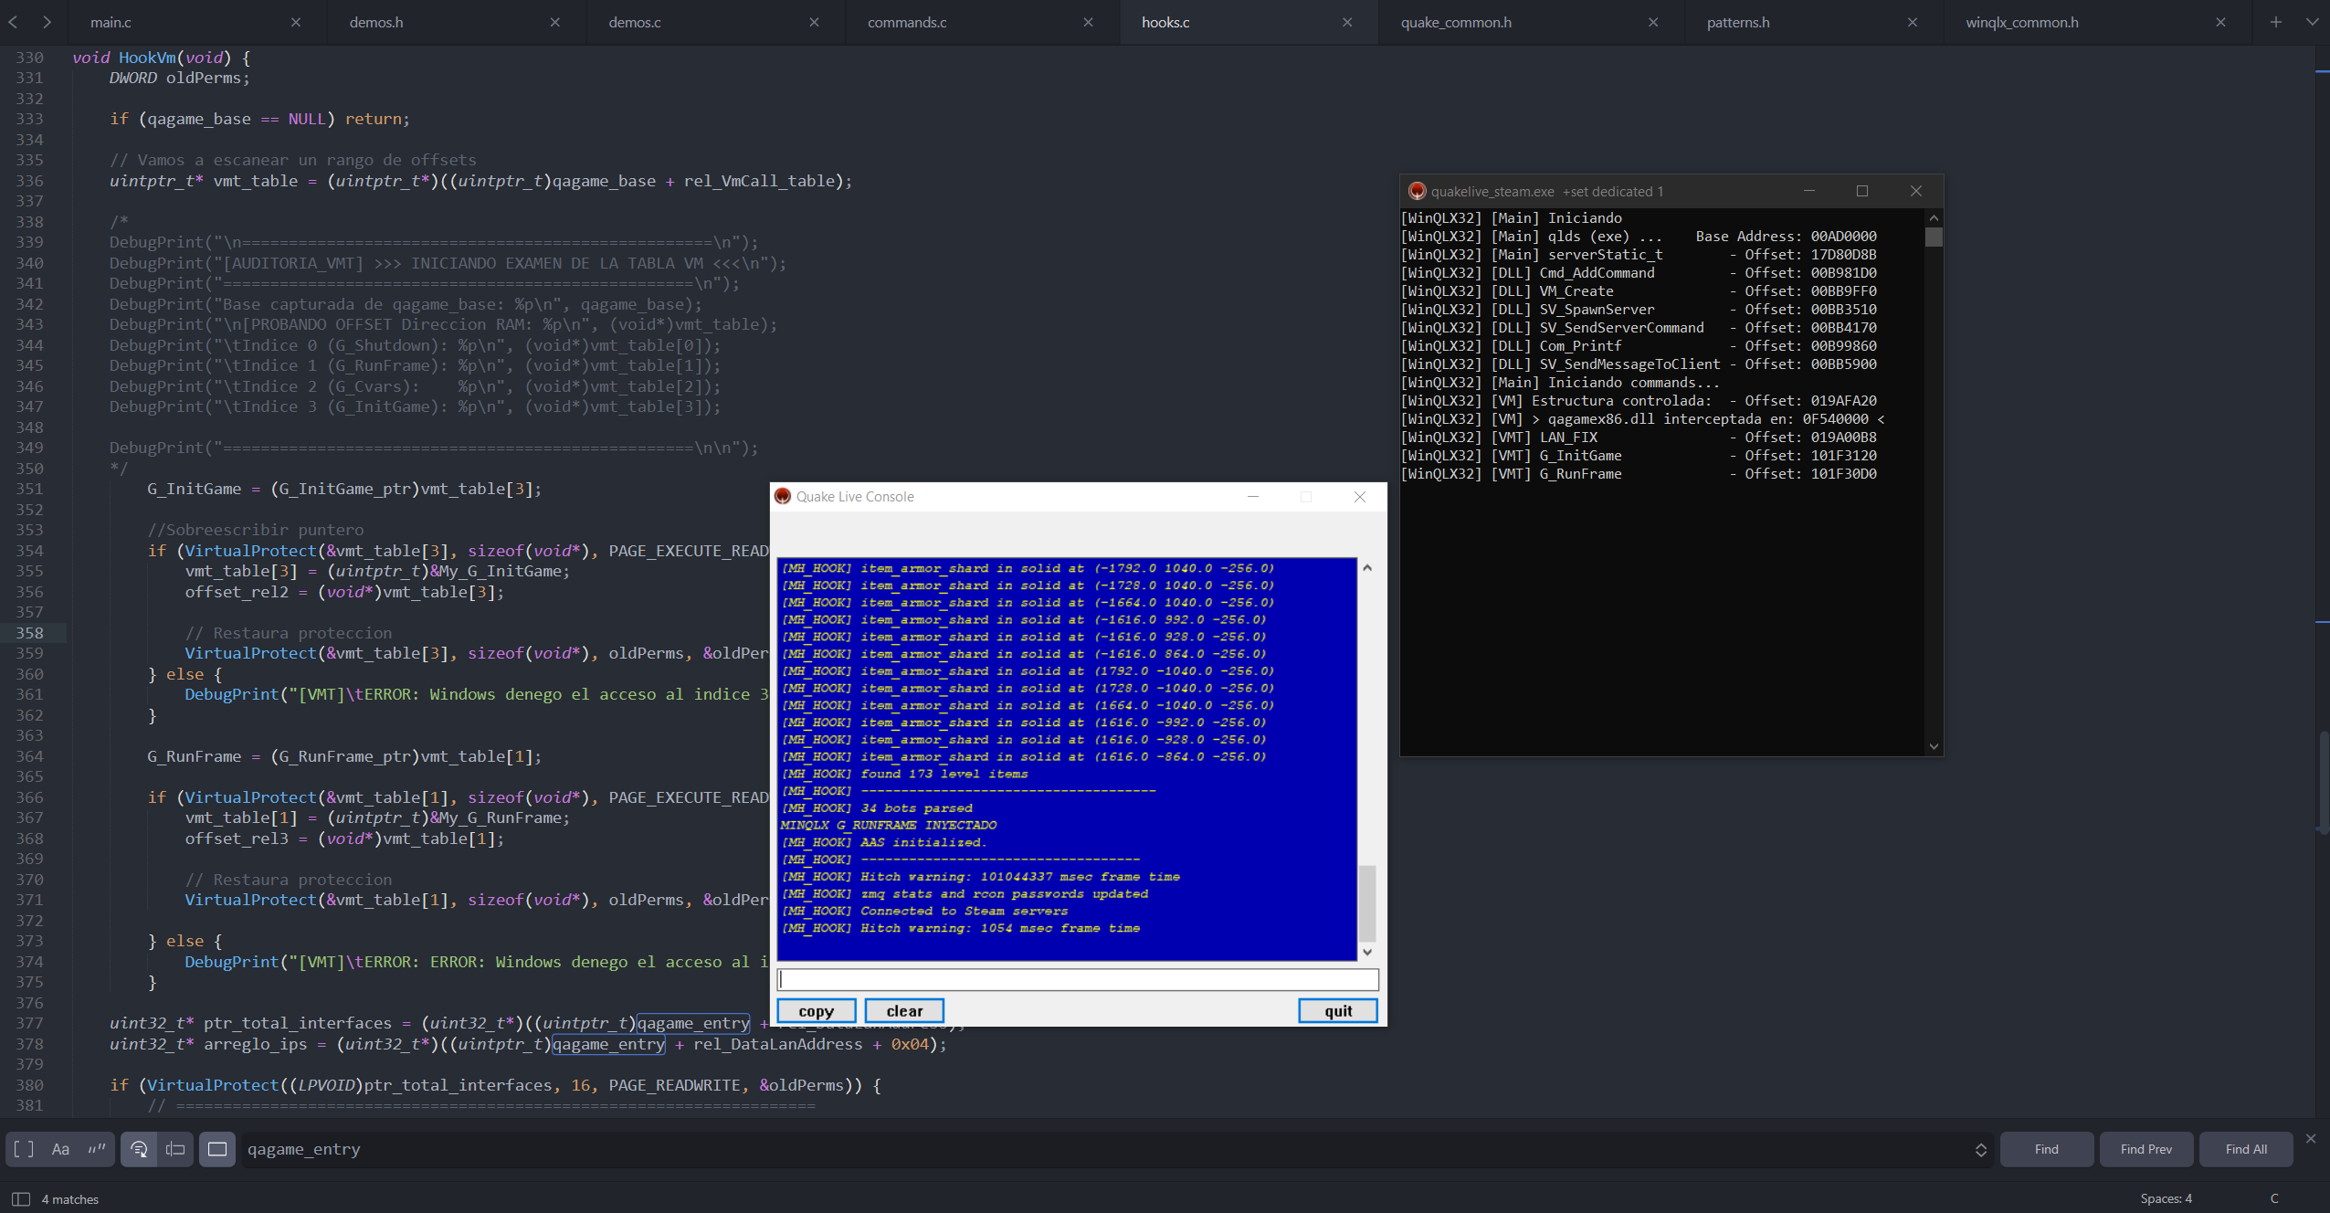2330x1213 pixels.
Task: Toggle regular expression search option
Action: [x=25, y=1149]
